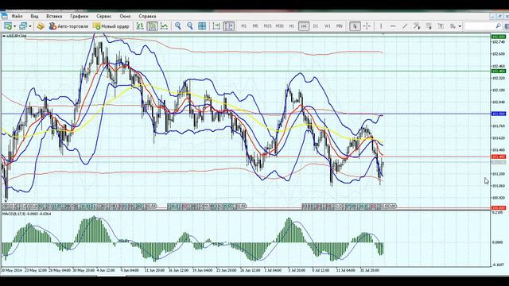Pick the vertical line drawing tool
The width and height of the screenshot is (509, 286).
[x=381, y=26]
